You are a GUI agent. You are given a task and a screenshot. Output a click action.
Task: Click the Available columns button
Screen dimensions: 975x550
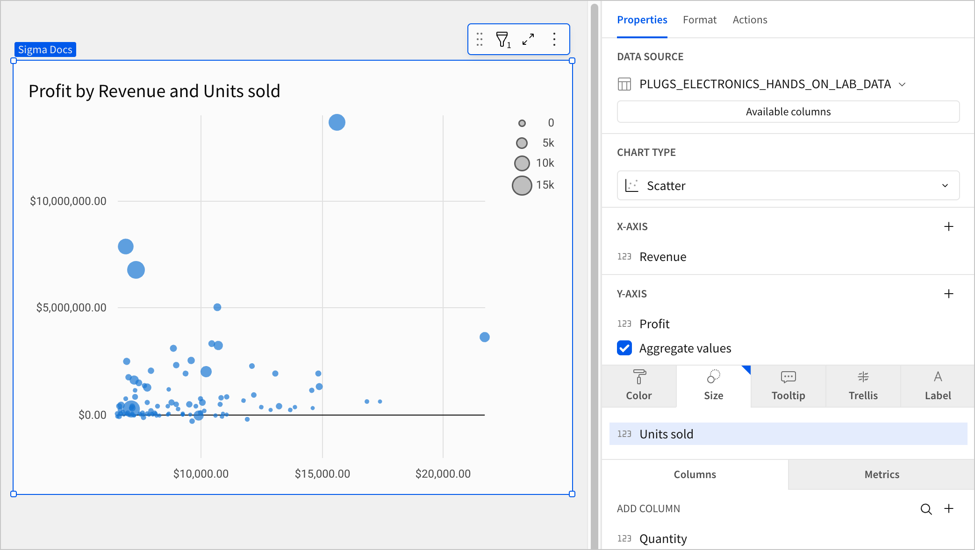788,112
